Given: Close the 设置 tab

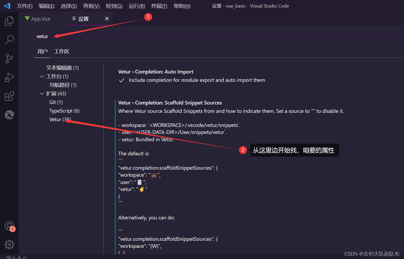Looking at the screenshot, I should [x=107, y=18].
